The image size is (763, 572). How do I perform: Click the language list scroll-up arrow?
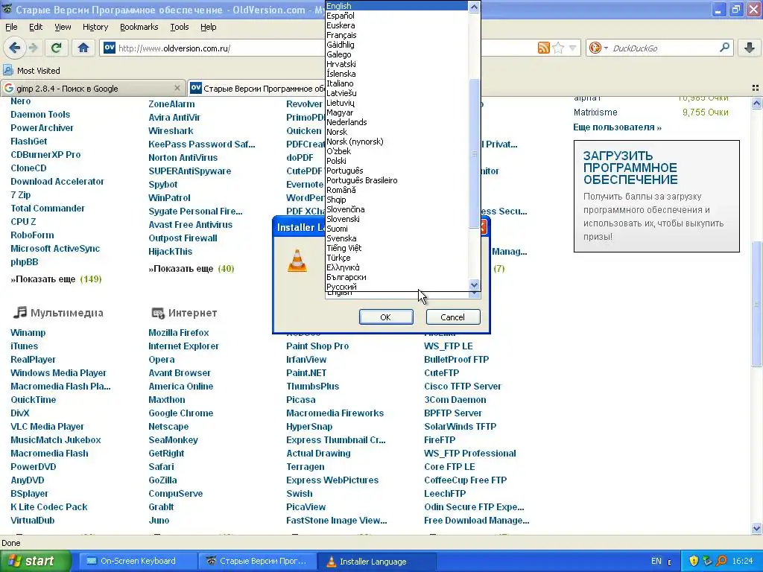[474, 7]
